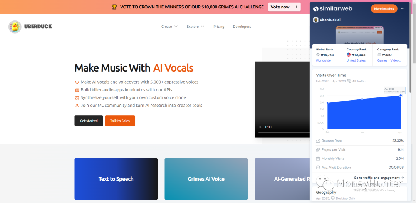Click the Vote now banner button
Screen dimensions: 416x203
click(x=284, y=7)
